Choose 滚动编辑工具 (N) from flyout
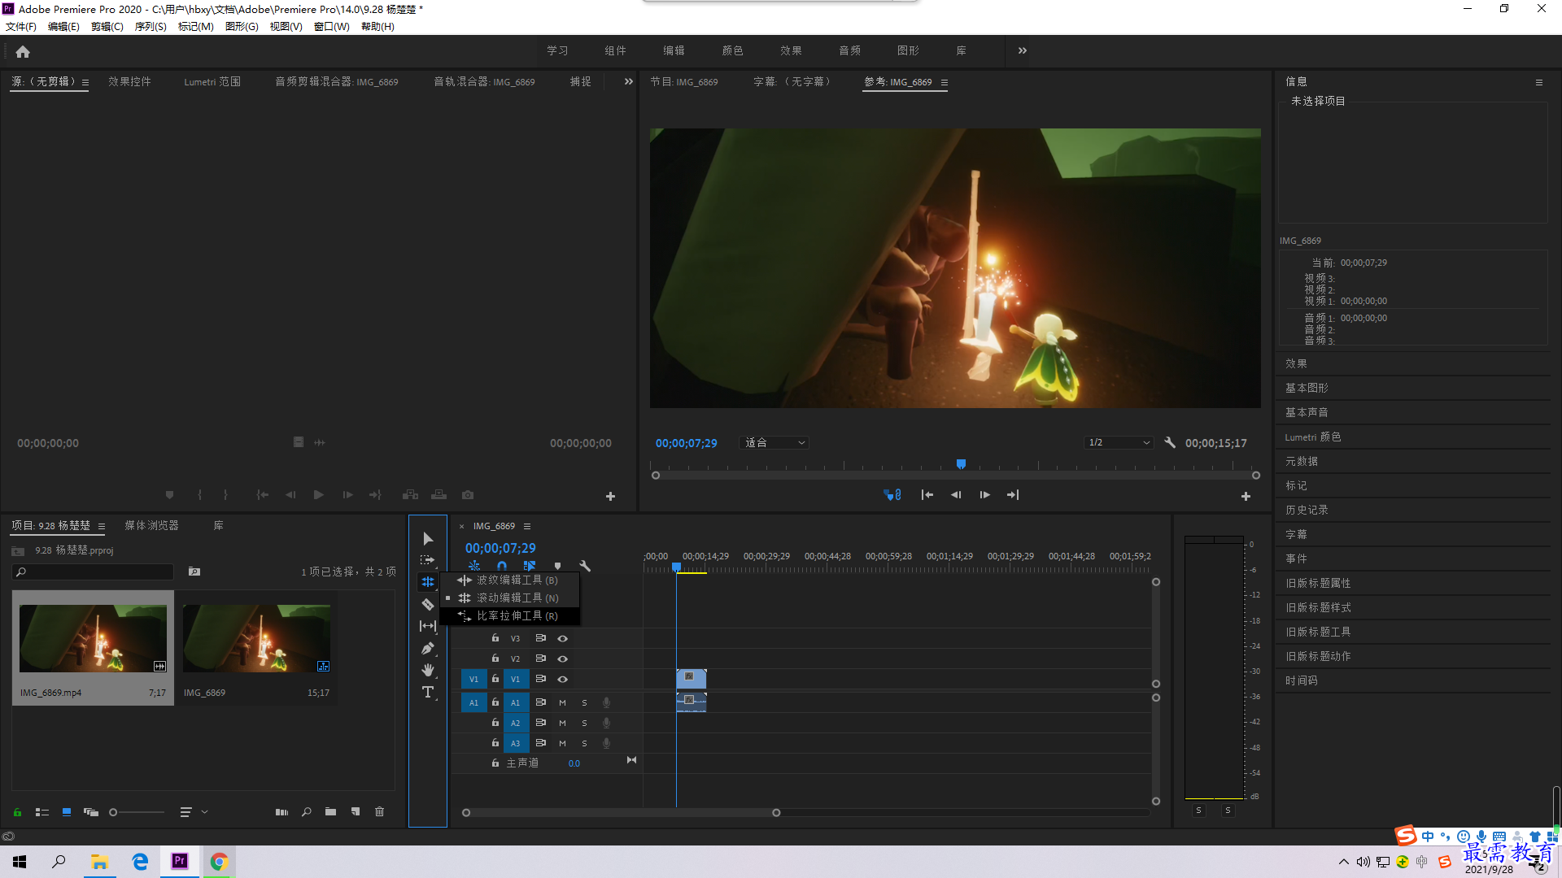 click(510, 598)
